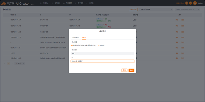Viewport: 205px width, 102px height.
Task: Click the IP cell 192.168.110.218
Action: pos(75,26)
